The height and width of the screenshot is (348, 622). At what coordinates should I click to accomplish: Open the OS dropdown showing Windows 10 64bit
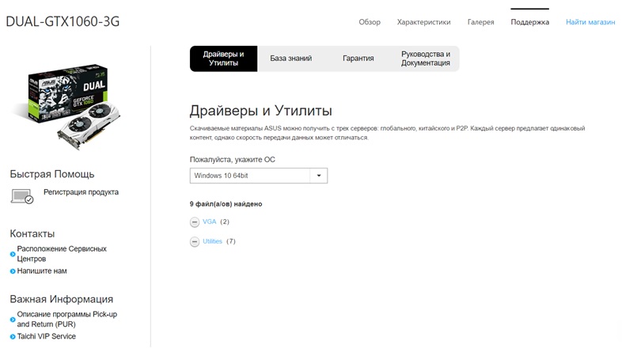click(x=259, y=176)
